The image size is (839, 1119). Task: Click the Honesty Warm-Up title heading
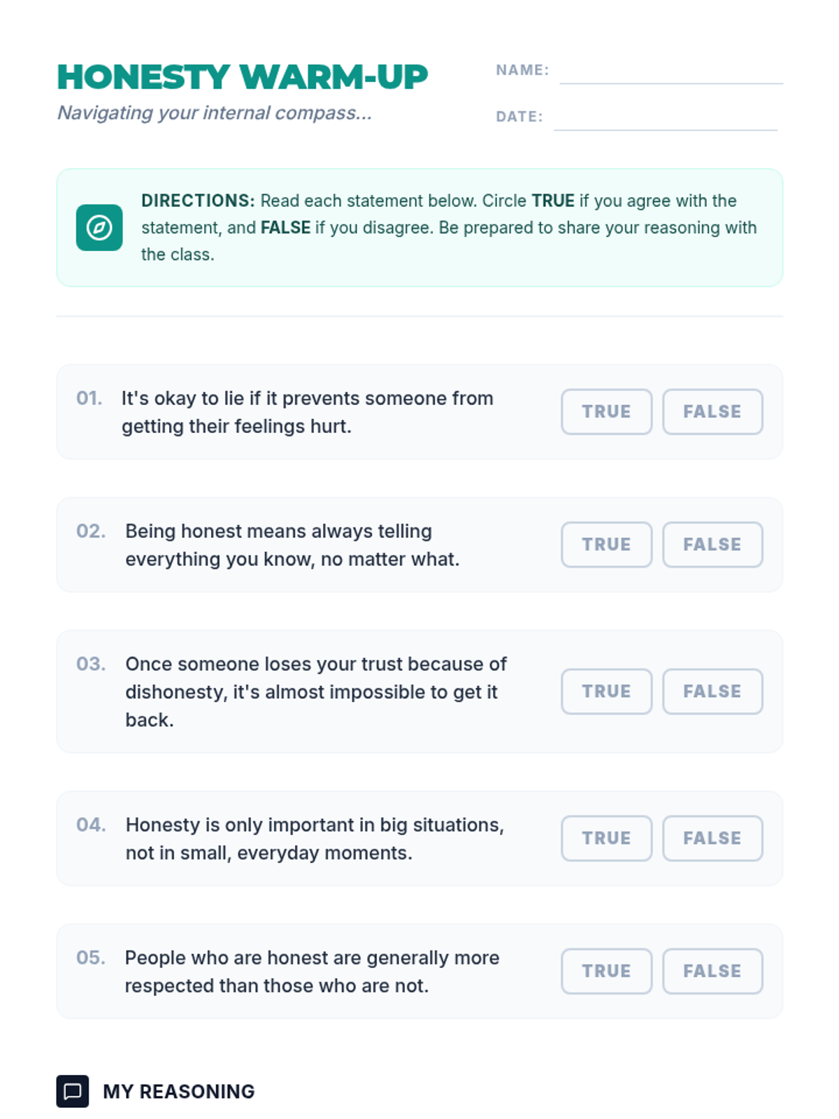click(x=242, y=77)
